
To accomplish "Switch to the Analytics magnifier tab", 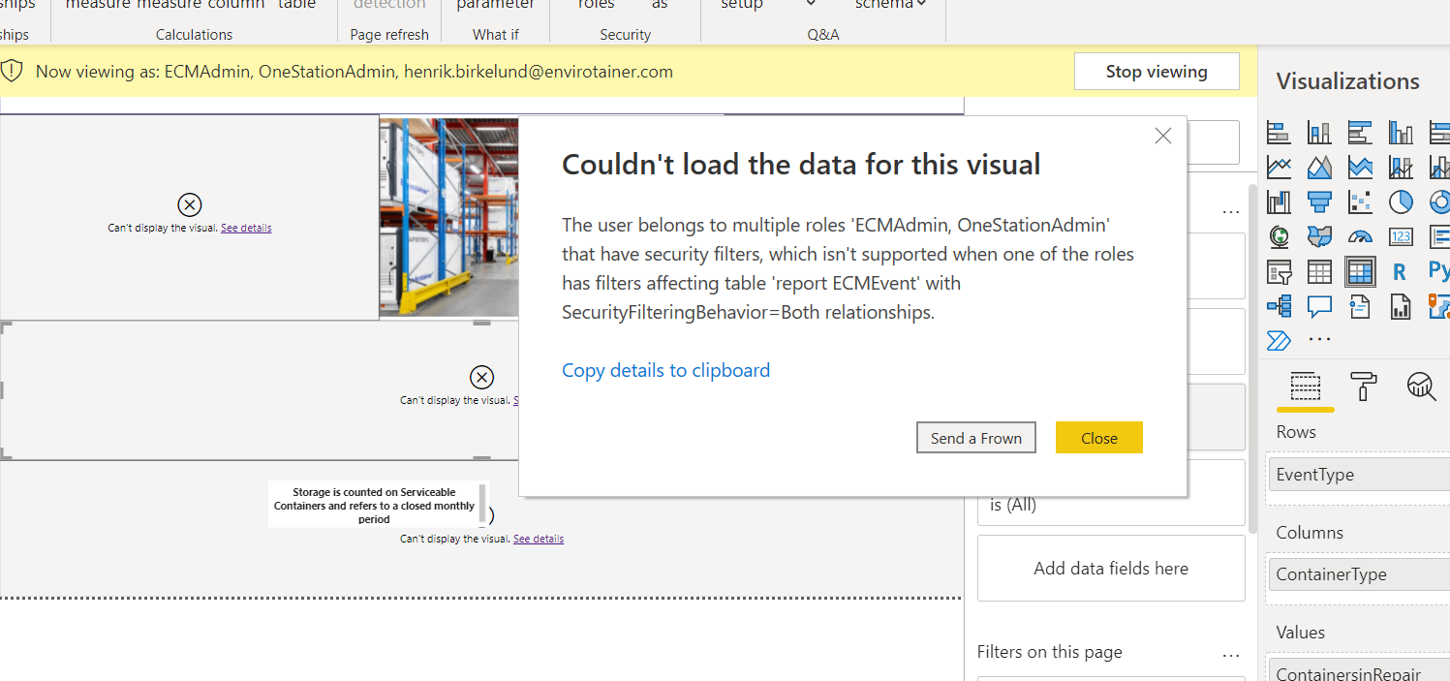I will point(1421,387).
